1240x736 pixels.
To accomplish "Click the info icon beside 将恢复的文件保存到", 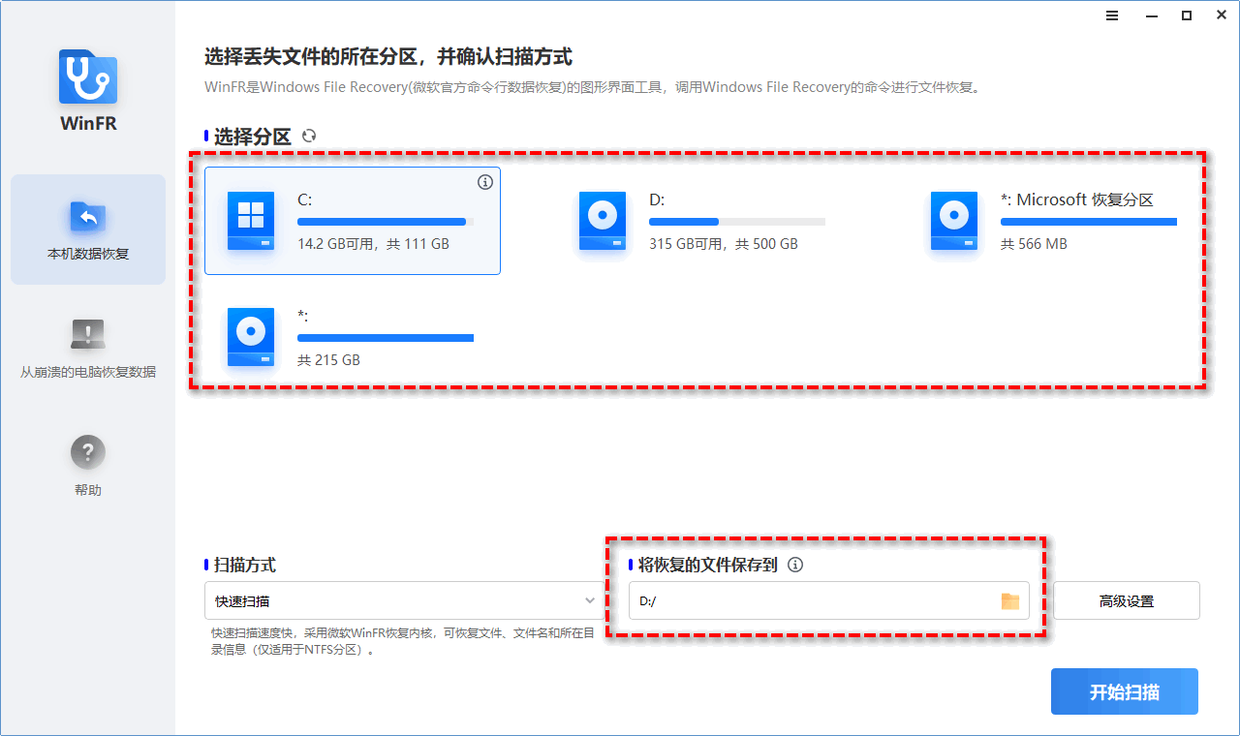I will coord(794,565).
